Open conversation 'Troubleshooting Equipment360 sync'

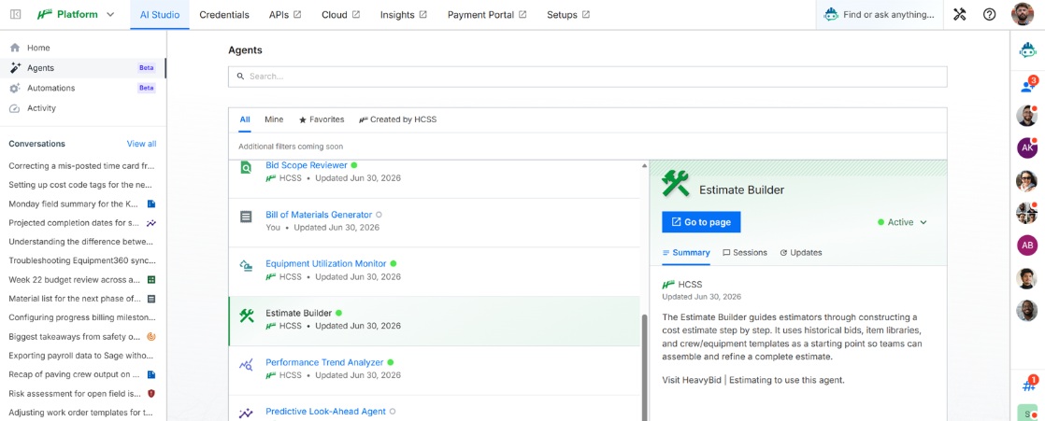click(x=82, y=260)
